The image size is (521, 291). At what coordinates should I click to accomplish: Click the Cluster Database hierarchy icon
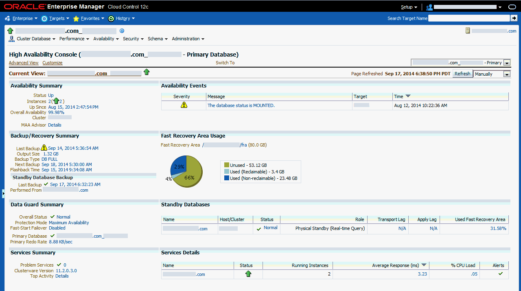(x=11, y=39)
